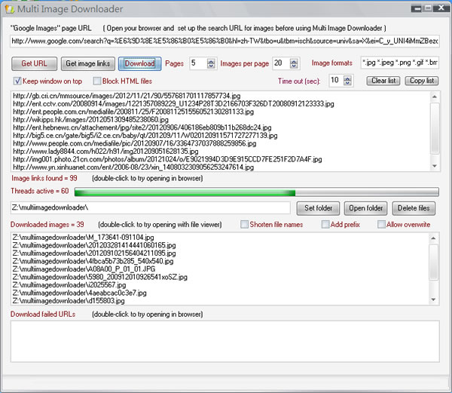
Task: Click the Google Images page URL field
Action: click(224, 41)
